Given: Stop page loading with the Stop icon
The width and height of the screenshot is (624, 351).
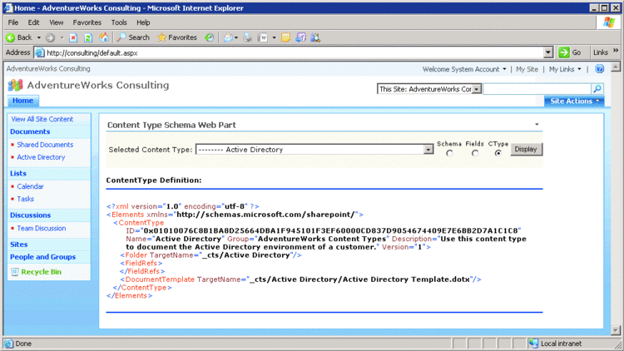Looking at the screenshot, I should [x=73, y=37].
